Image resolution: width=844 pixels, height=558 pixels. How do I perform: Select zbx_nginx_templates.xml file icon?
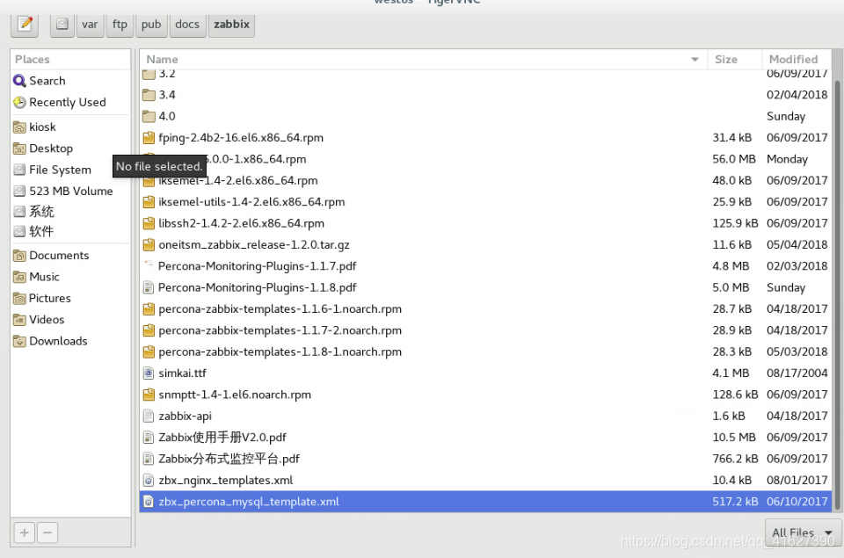point(149,481)
